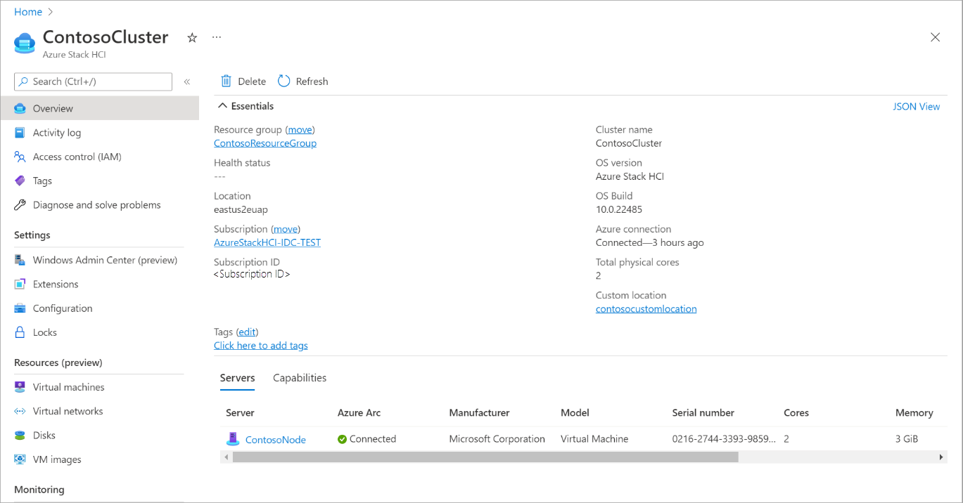Click move link next to Subscription
This screenshot has height=503, width=963.
click(286, 229)
